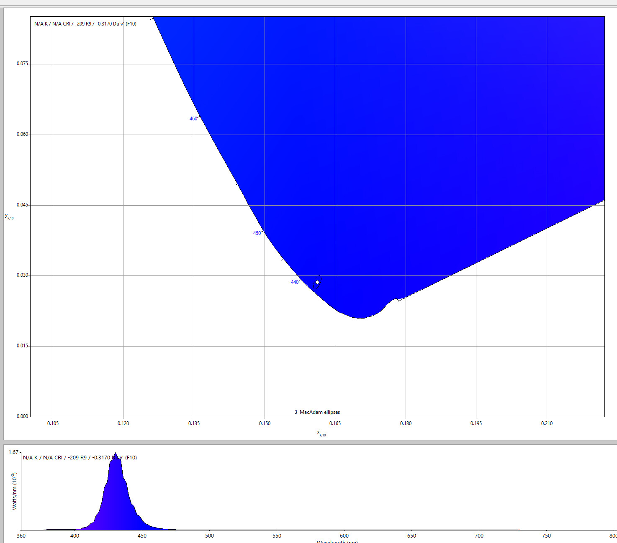The height and width of the screenshot is (543, 617).
Task: Click the 0.165 tick label on x axis
Action: (335, 423)
